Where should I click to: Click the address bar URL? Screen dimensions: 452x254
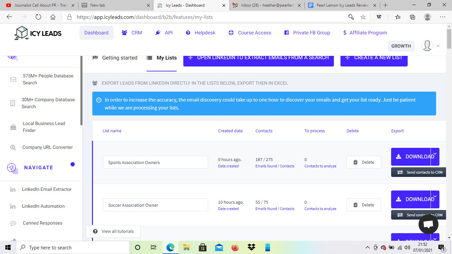(145, 17)
